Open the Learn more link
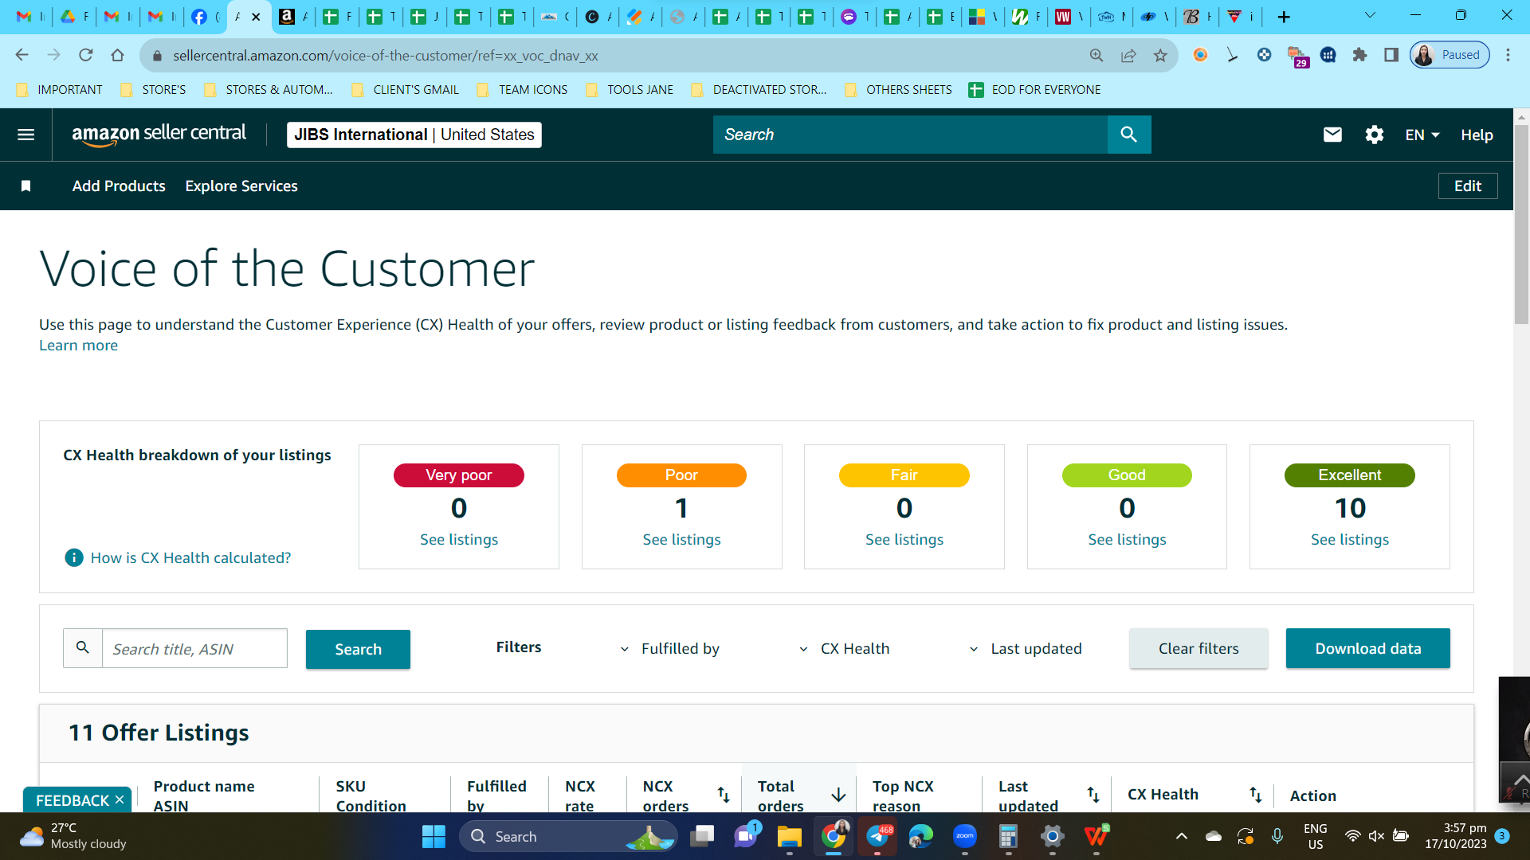Viewport: 1530px width, 860px height. click(x=78, y=345)
